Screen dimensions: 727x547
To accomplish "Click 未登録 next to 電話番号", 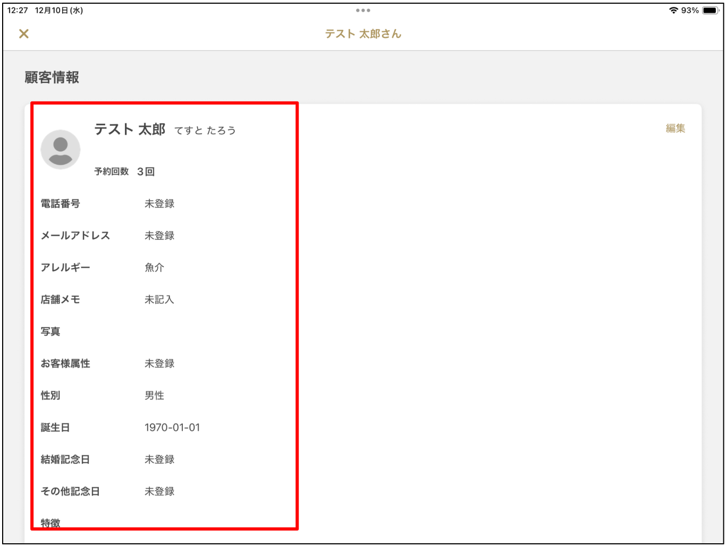I will [159, 203].
